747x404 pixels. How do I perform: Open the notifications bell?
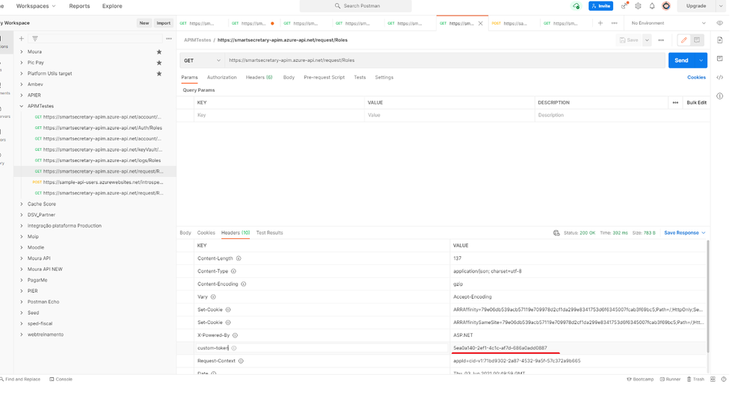coord(652,6)
